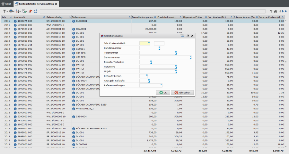Open the filter funnel dropdown in toolbar
This screenshot has height=154, width=289.
(x=5, y=11)
